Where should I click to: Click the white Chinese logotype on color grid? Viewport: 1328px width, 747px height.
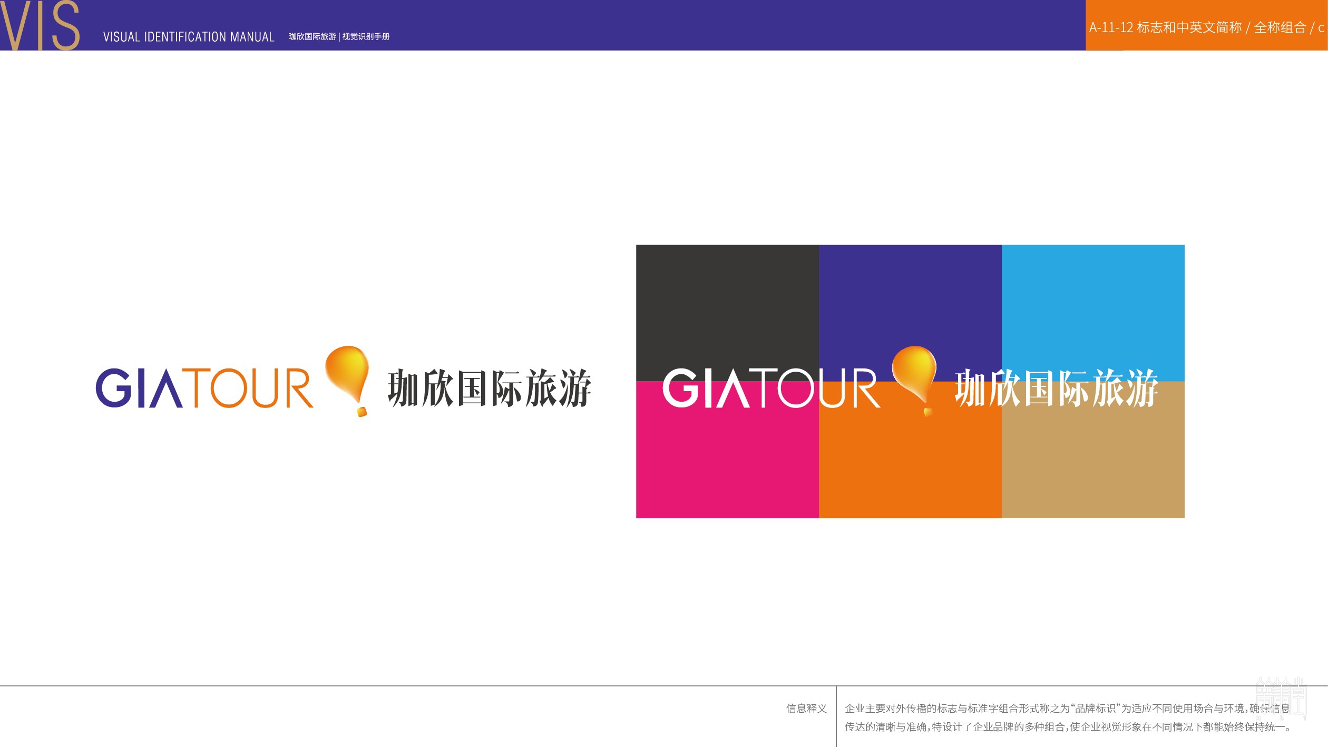pyautogui.click(x=1056, y=389)
